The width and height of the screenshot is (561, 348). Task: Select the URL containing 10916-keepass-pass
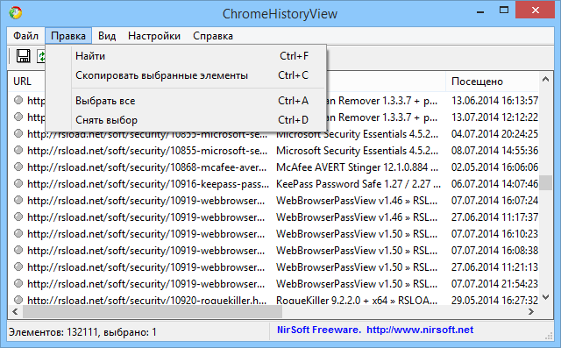[148, 184]
